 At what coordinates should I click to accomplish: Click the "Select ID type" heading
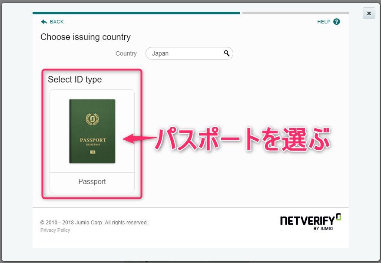click(x=75, y=79)
